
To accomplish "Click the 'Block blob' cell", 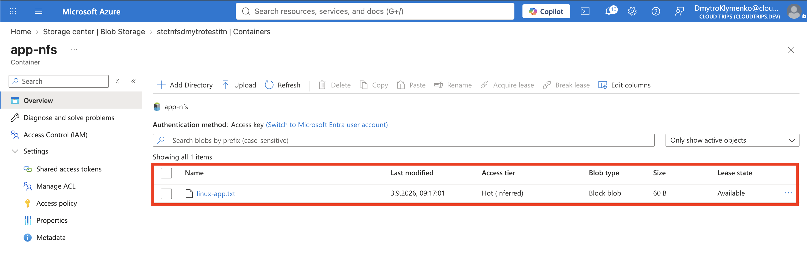I will [x=605, y=193].
